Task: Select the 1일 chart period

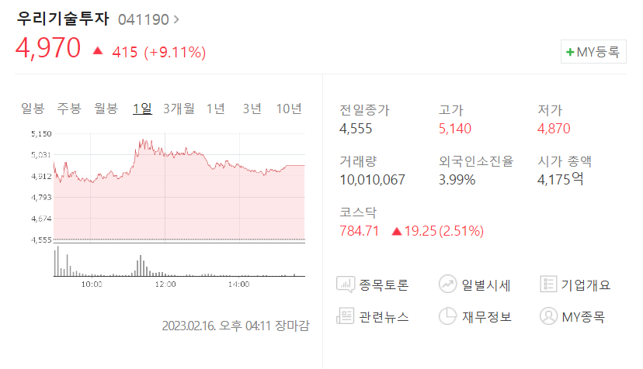Action: click(x=142, y=109)
